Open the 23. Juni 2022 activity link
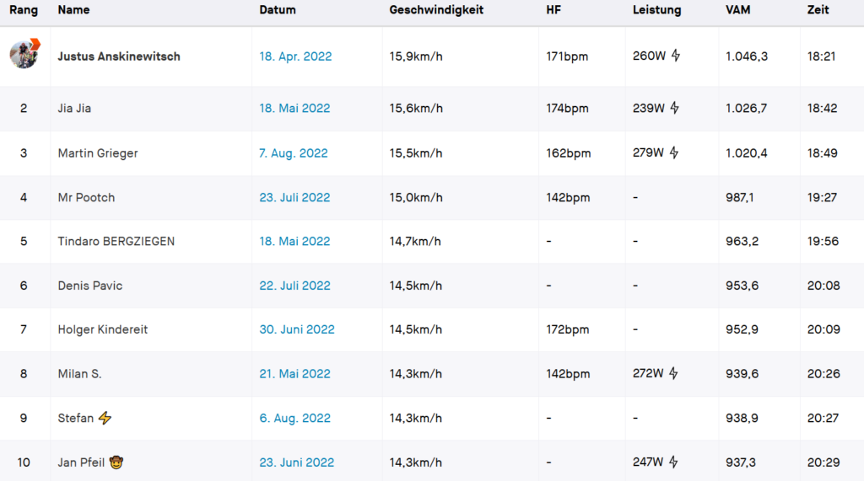The height and width of the screenshot is (481, 864). pyautogui.click(x=296, y=462)
